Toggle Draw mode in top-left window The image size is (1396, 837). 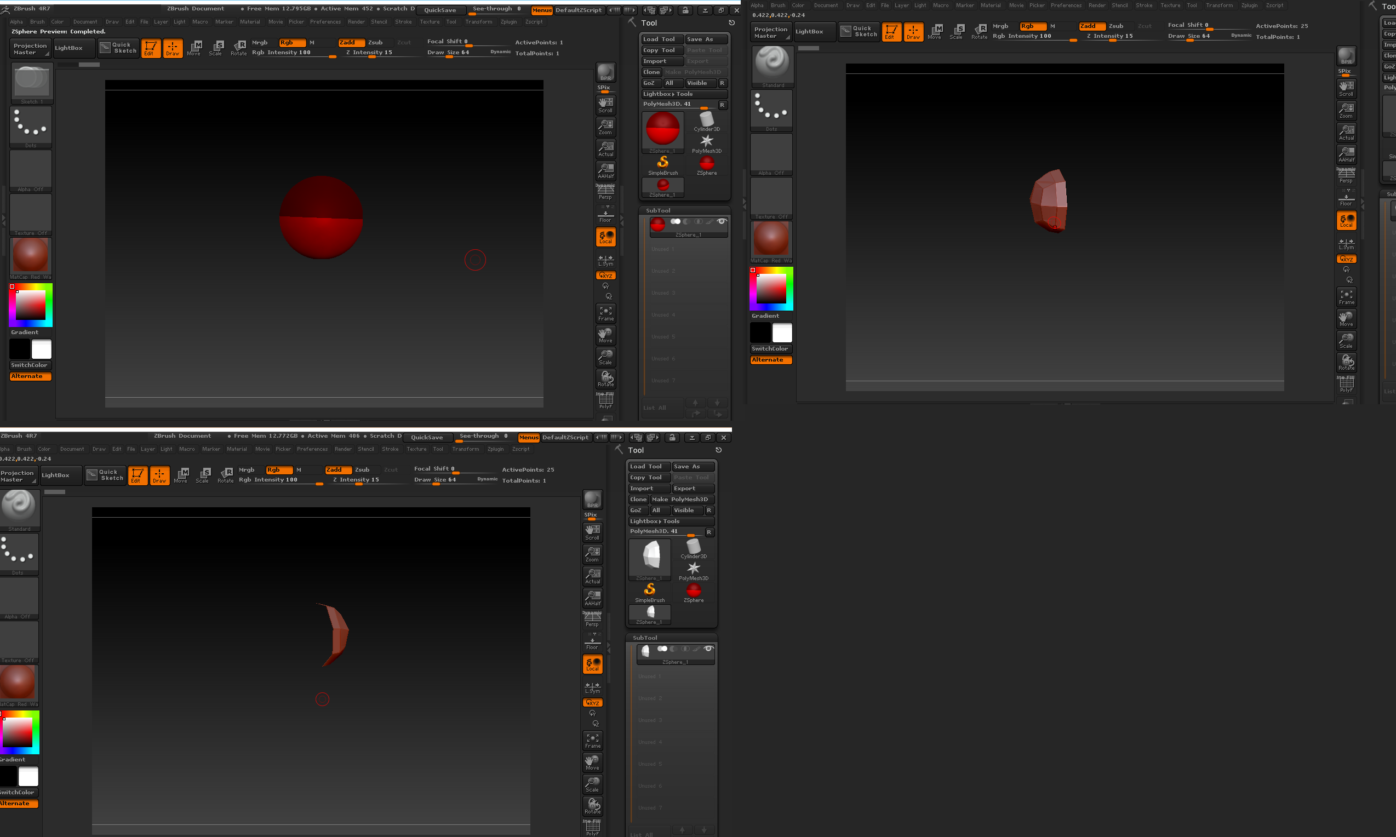(x=173, y=48)
